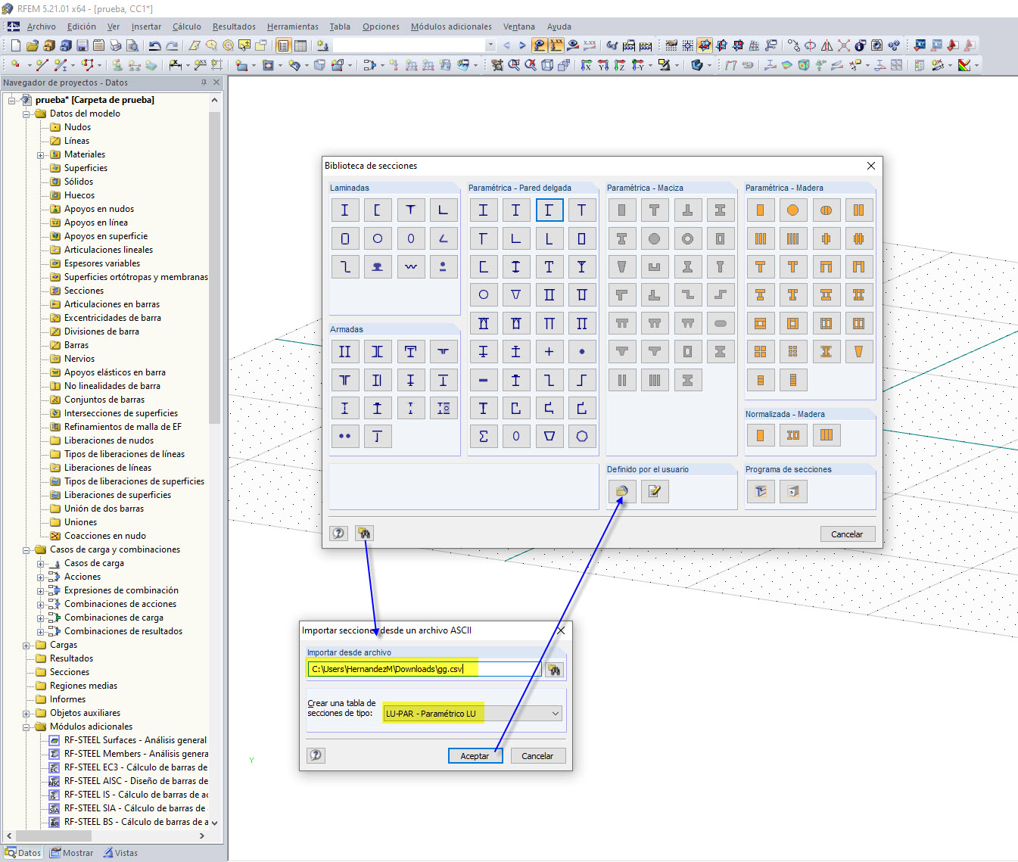
Task: Switch to the Mostrar navigator tab
Action: pyautogui.click(x=72, y=853)
